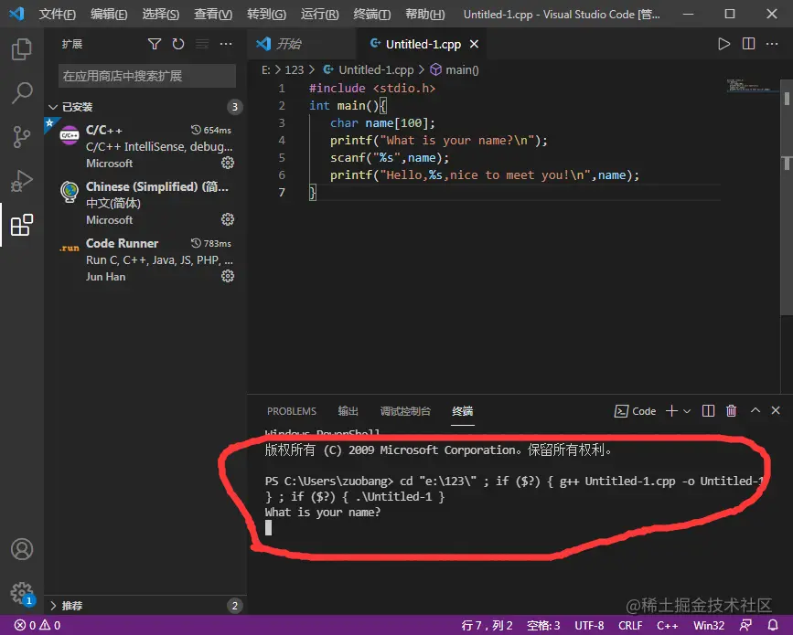Create a new terminal with plus icon
Image resolution: width=793 pixels, height=635 pixels.
[x=671, y=411]
